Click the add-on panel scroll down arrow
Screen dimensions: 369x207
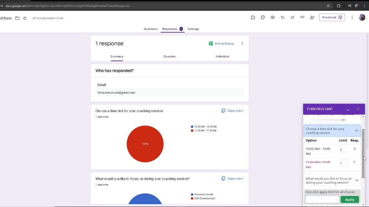pos(363,204)
